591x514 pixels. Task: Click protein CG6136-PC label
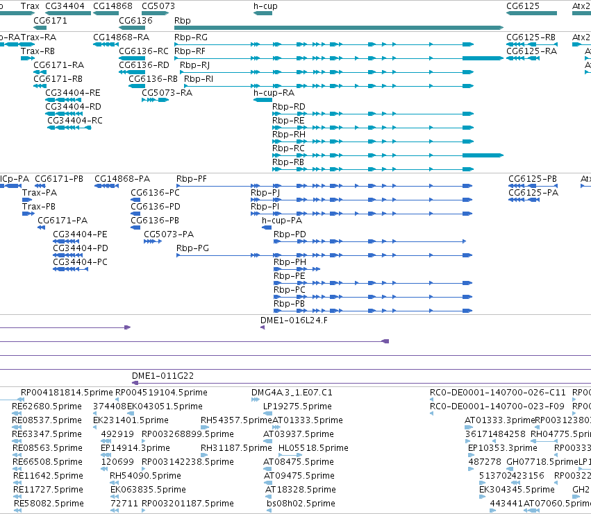[155, 193]
